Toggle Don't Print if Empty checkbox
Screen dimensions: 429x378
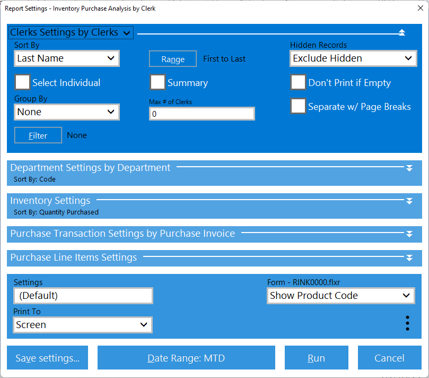click(298, 83)
